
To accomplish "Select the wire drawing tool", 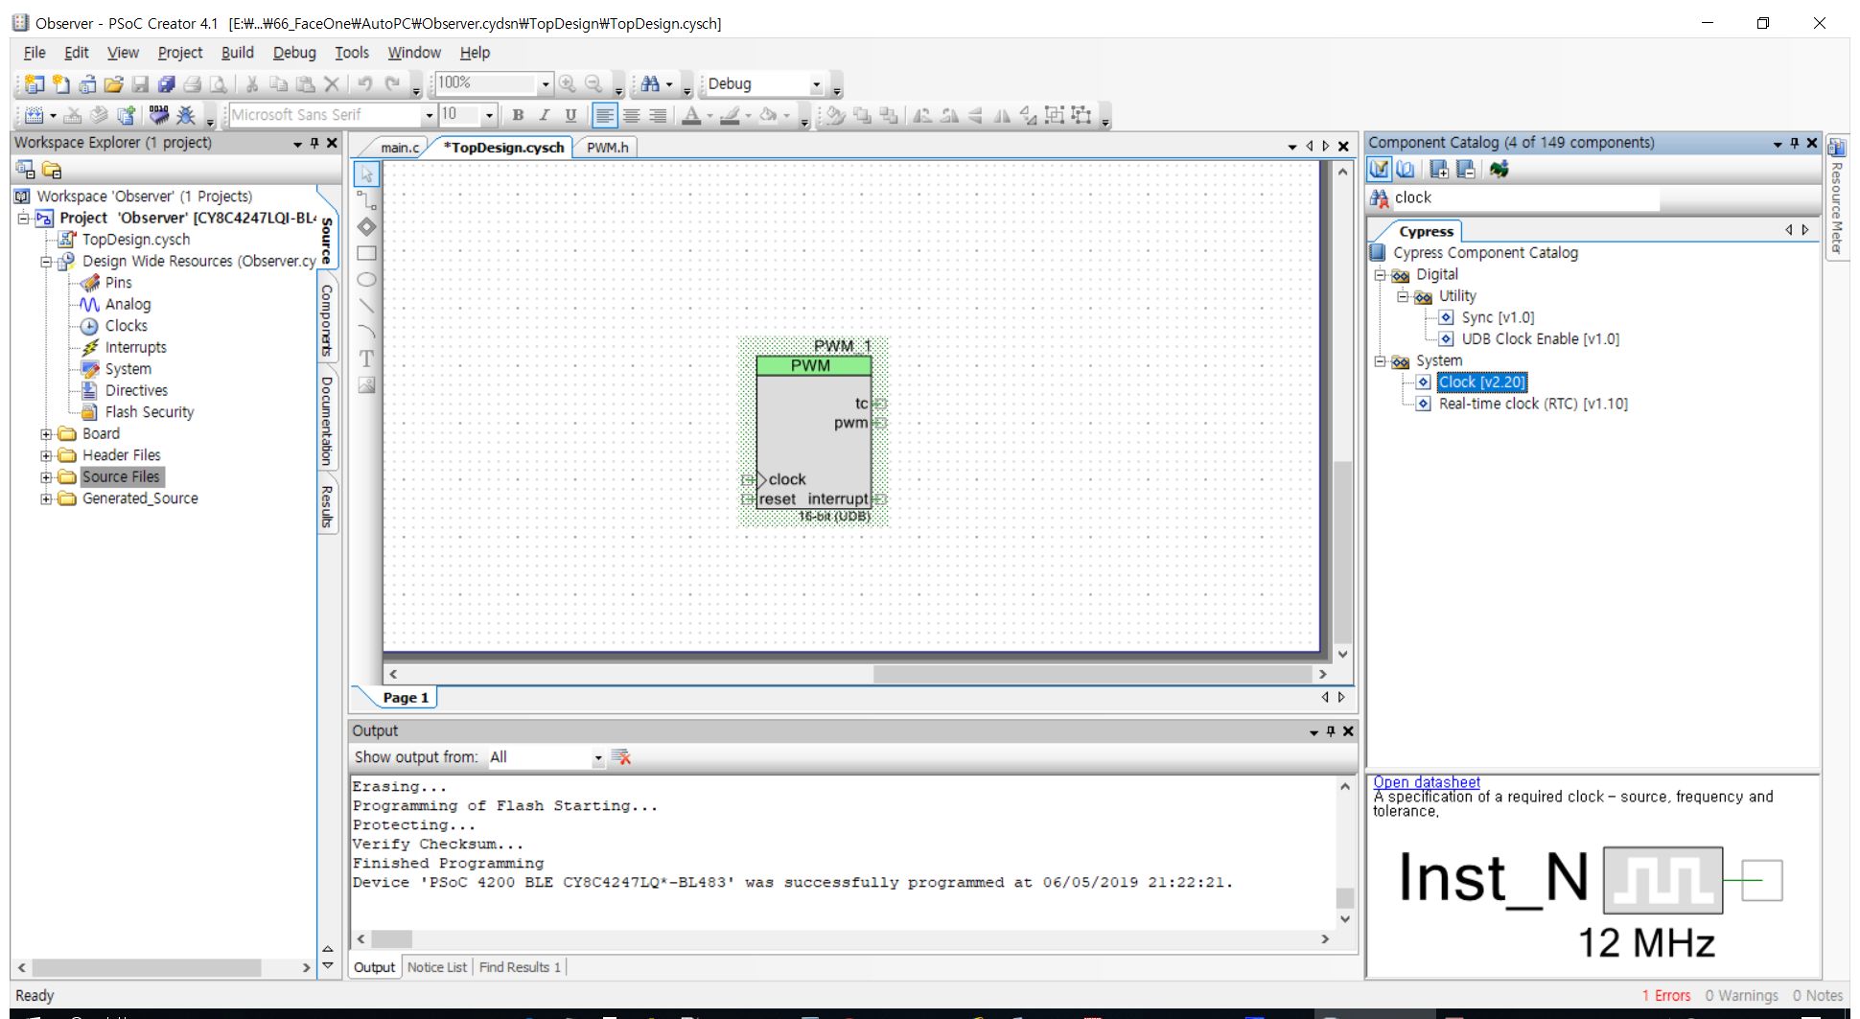I will tap(367, 200).
